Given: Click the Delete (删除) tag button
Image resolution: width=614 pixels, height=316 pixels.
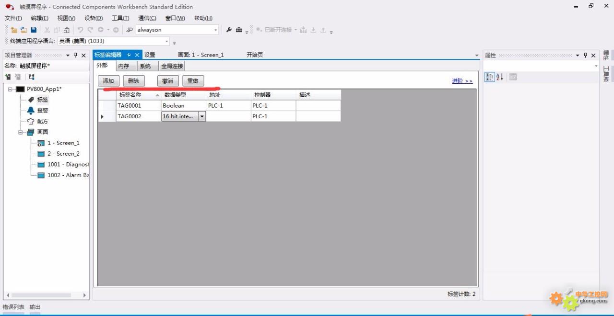Looking at the screenshot, I should pyautogui.click(x=134, y=81).
